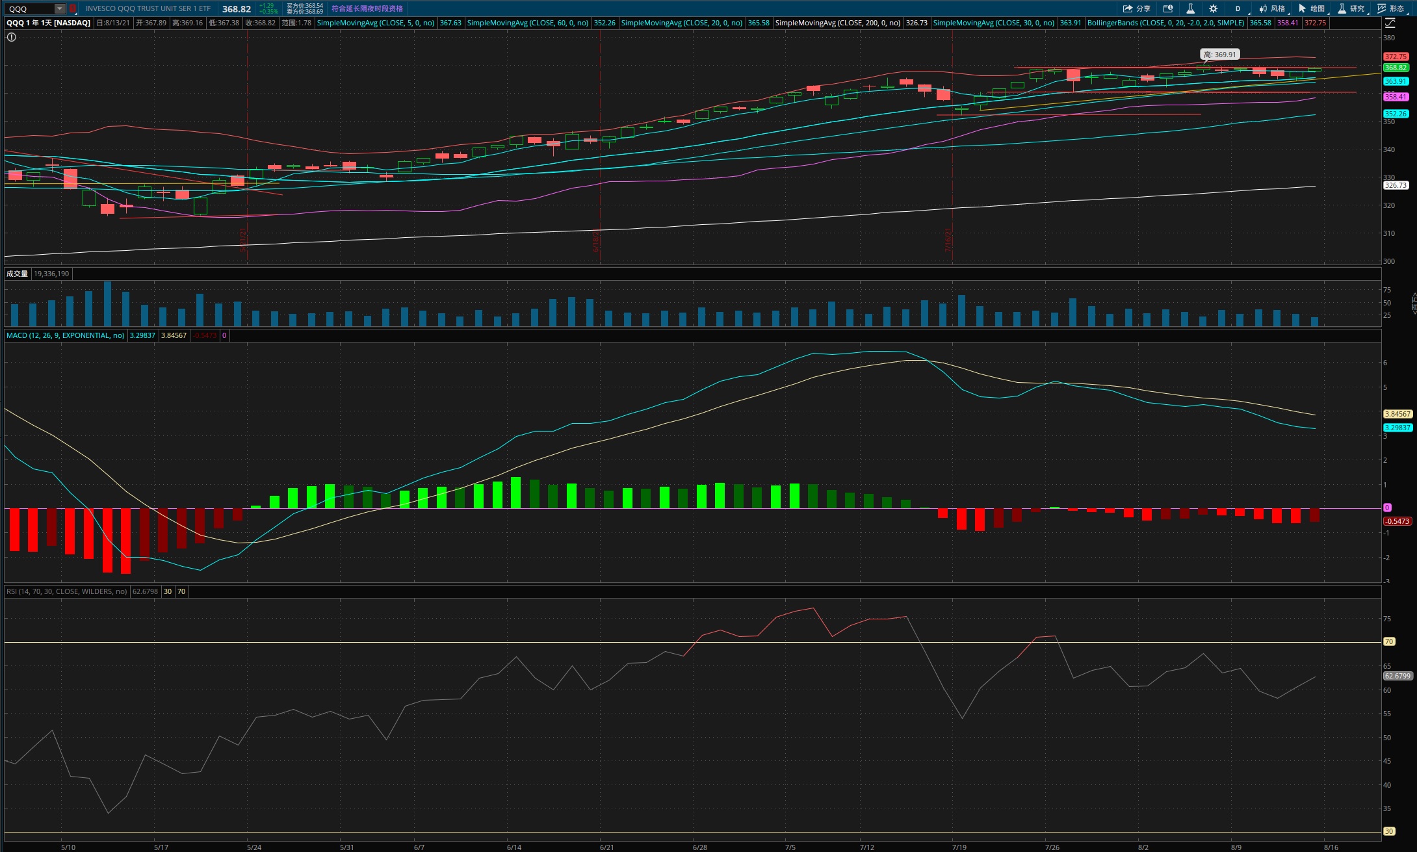Click the red link icon beside QQQ
This screenshot has height=852, width=1417.
(x=73, y=8)
